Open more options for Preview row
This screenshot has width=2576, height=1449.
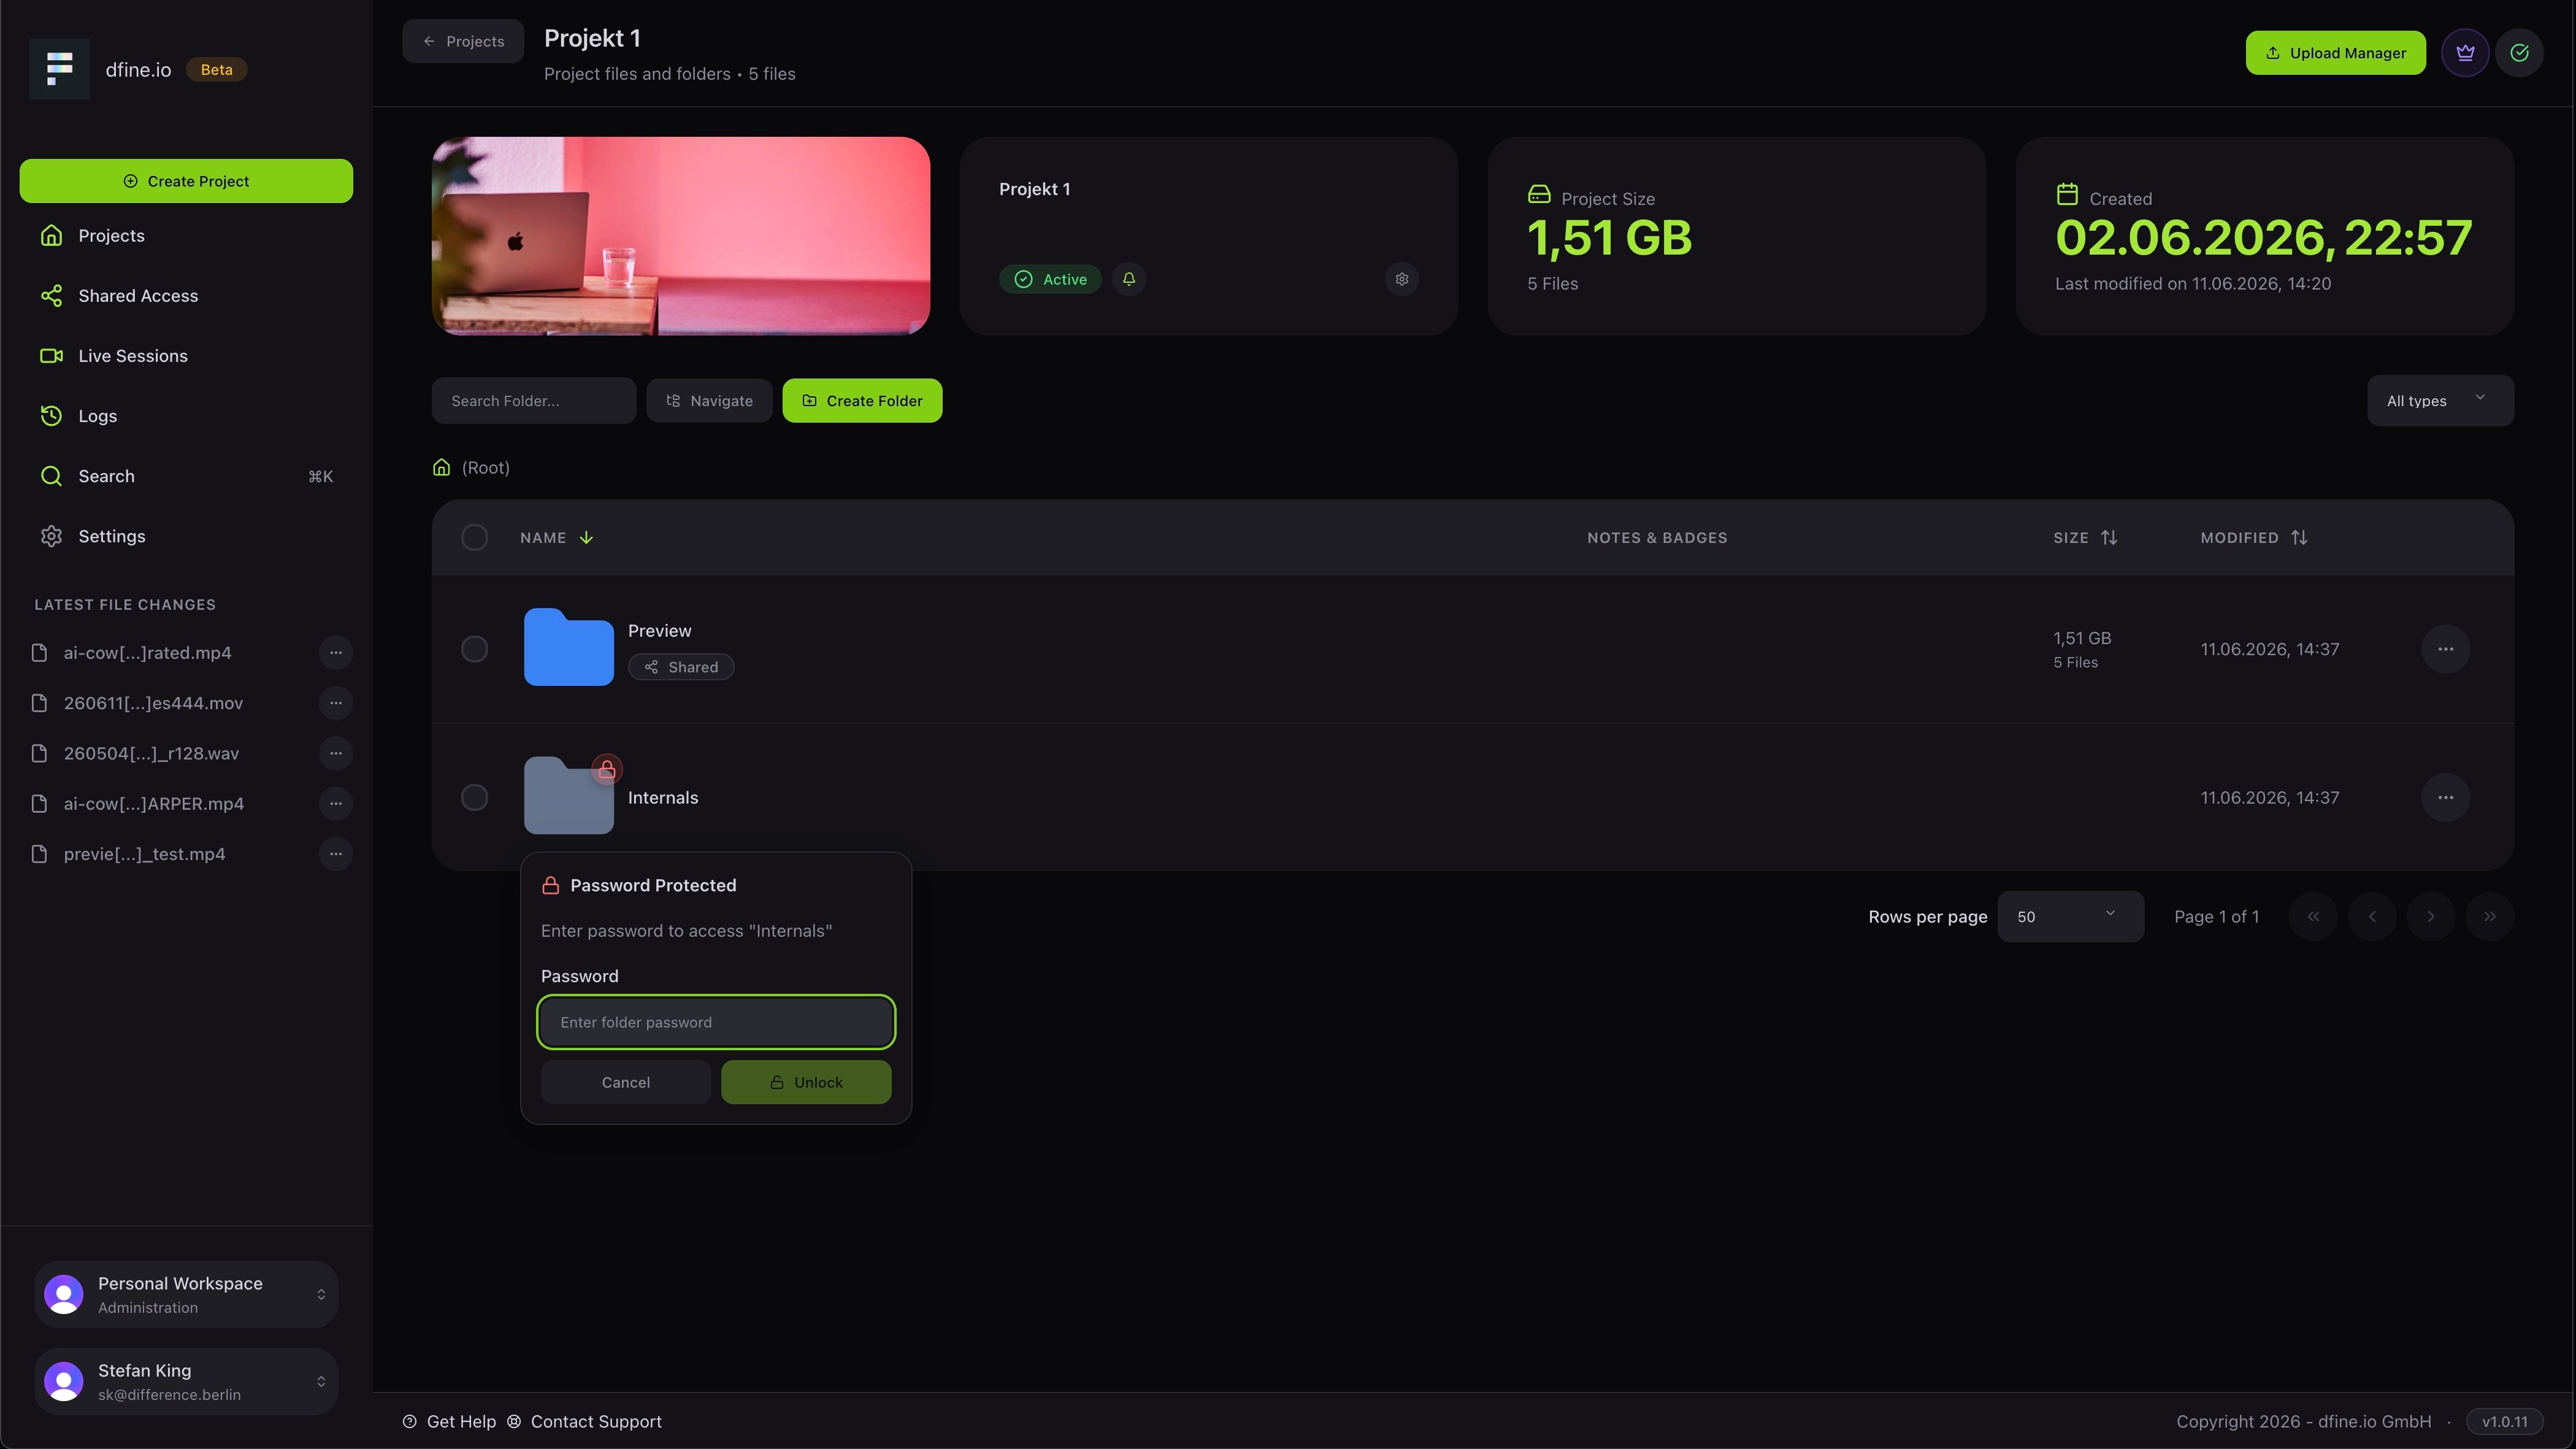click(x=2445, y=649)
